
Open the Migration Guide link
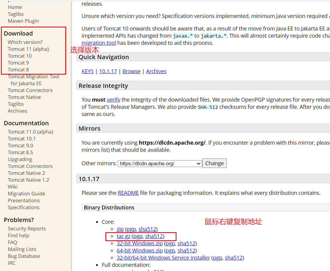pyautogui.click(x=27, y=194)
